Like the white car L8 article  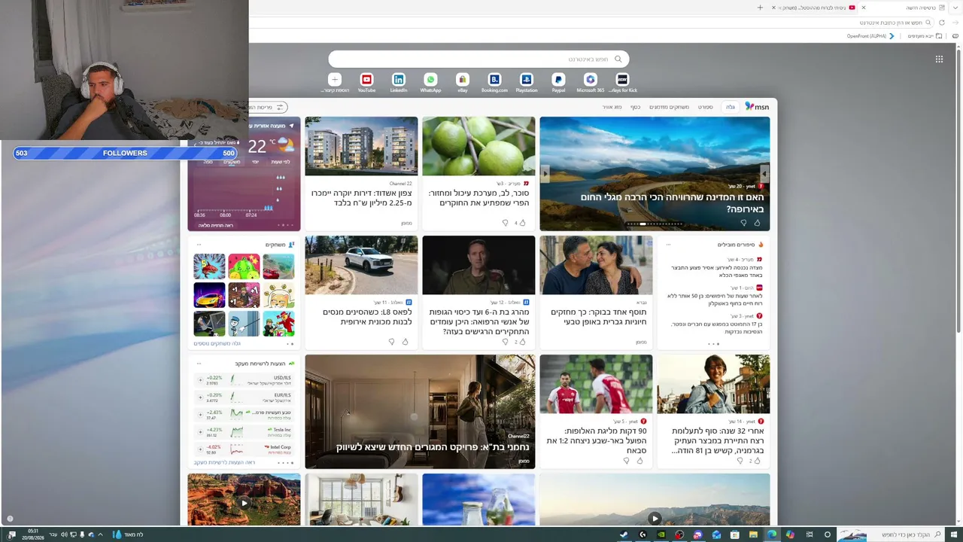[405, 342]
